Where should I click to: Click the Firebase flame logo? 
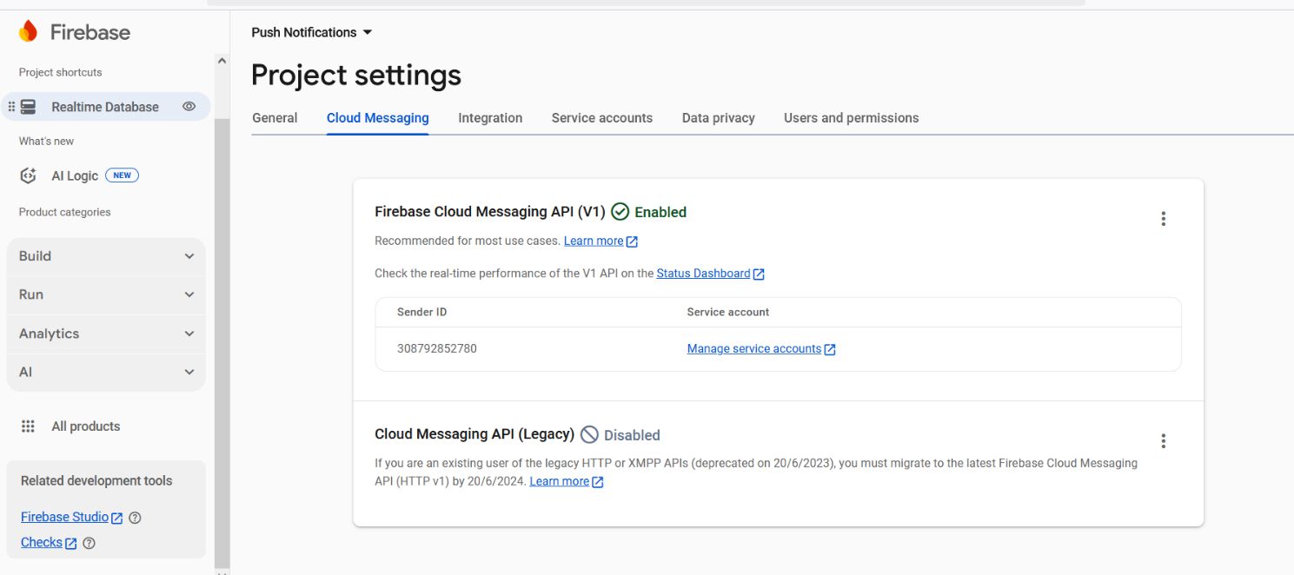pyautogui.click(x=29, y=32)
